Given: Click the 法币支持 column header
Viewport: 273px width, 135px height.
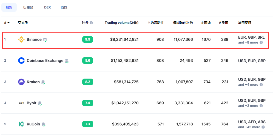Looking at the screenshot, I should (245, 23).
